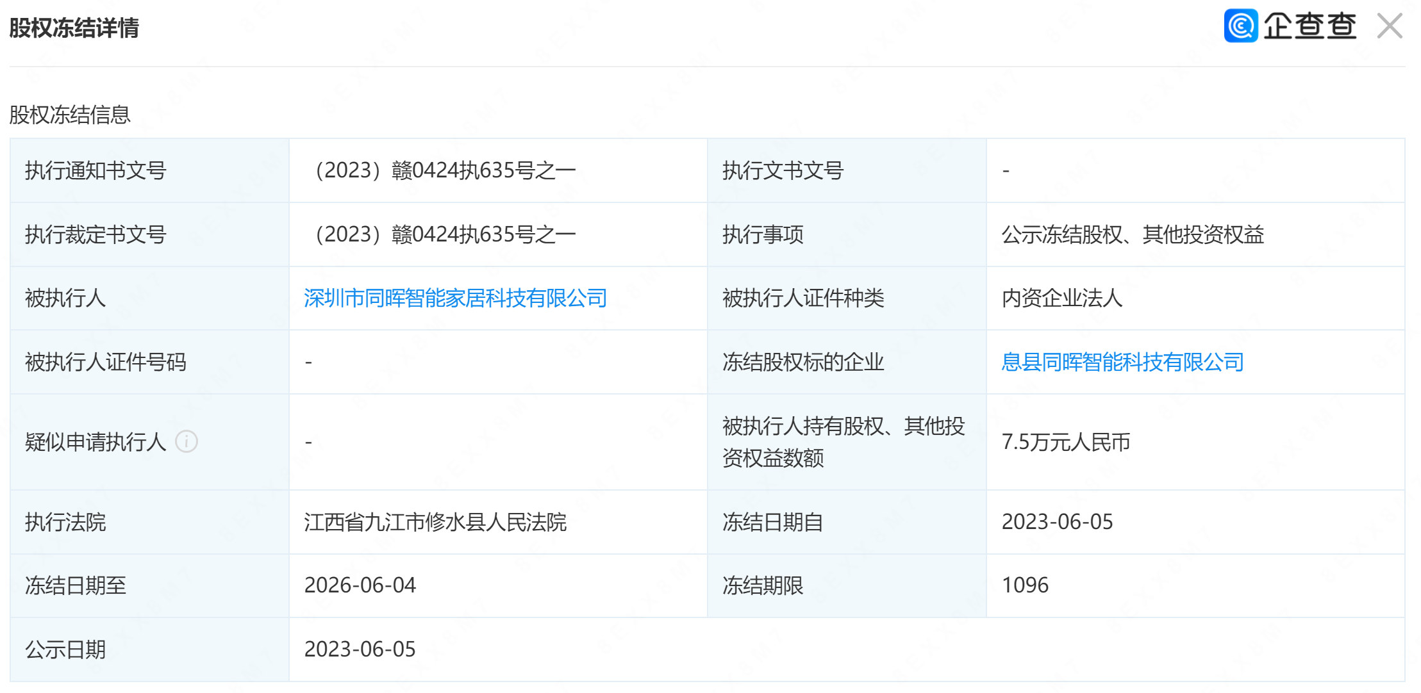Click the 被执行人证件号码 label cell
1421x693 pixels.
[105, 363]
